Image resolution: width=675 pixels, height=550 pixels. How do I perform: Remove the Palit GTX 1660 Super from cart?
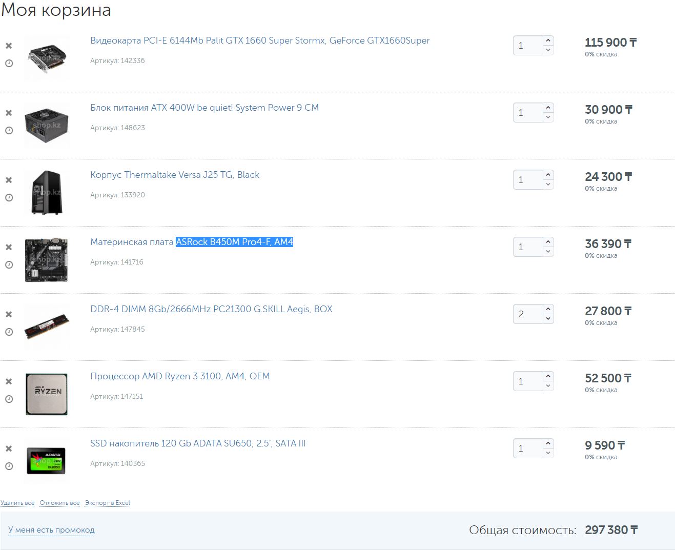pyautogui.click(x=9, y=46)
